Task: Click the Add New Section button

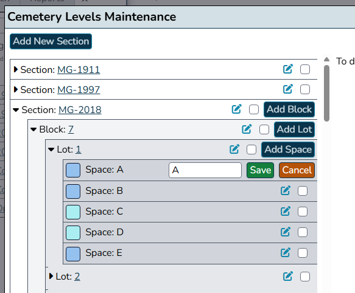Action: pos(51,41)
